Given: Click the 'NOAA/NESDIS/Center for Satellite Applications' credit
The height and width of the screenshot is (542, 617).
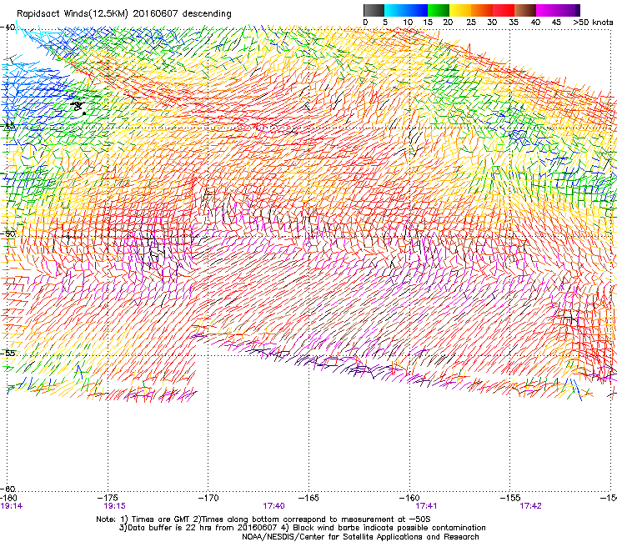Looking at the screenshot, I should [x=360, y=537].
